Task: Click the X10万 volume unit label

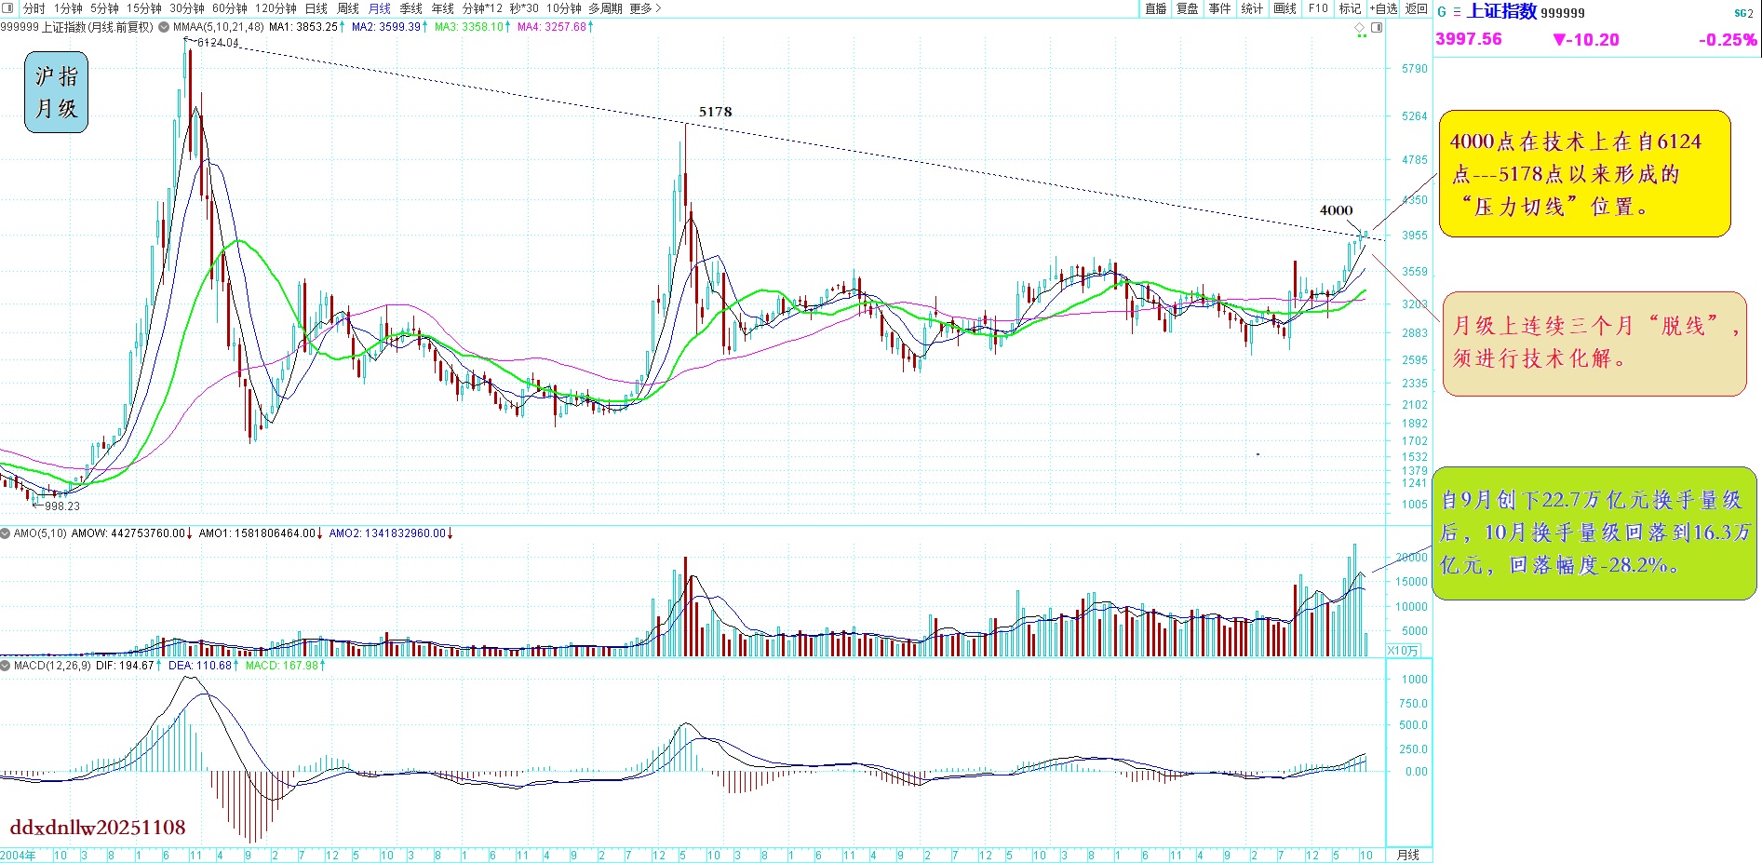Action: point(1404,651)
